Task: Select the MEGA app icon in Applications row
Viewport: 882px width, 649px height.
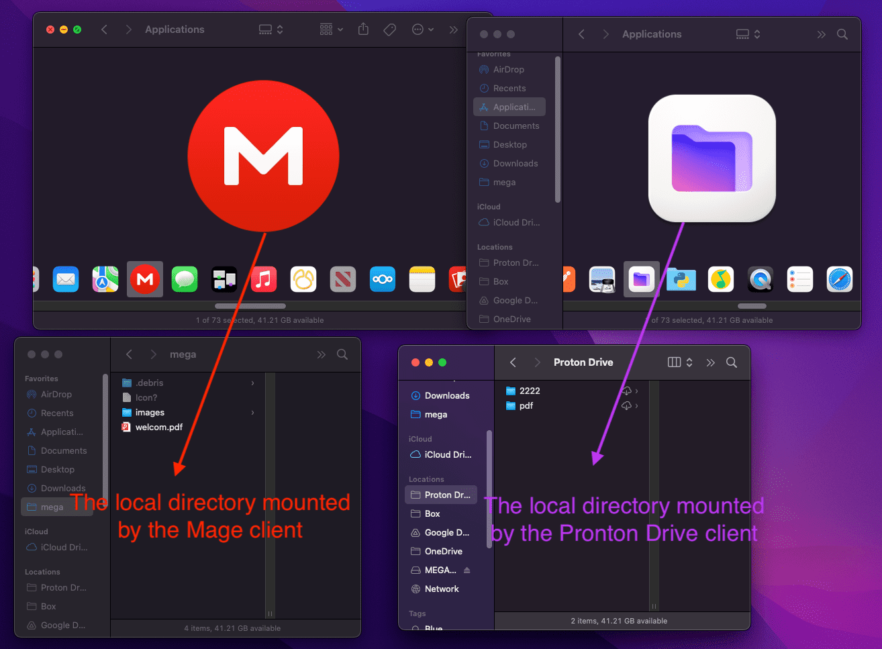Action: pyautogui.click(x=145, y=279)
